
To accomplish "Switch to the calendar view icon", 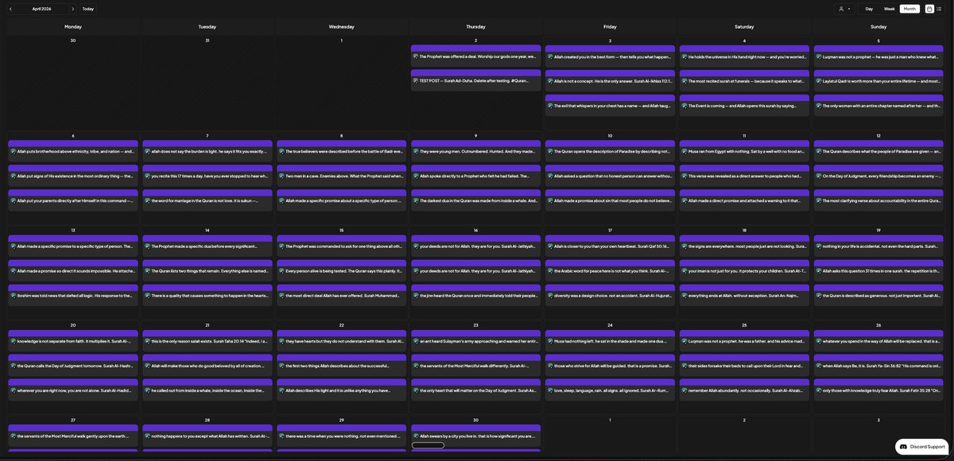I will 929,9.
